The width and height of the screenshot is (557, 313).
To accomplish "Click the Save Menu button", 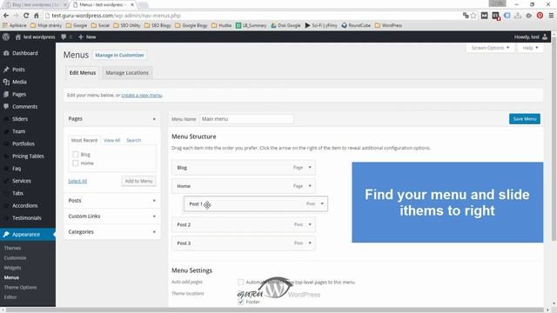I will [x=525, y=119].
